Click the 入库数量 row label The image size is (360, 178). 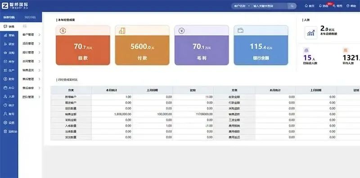pos(71,126)
